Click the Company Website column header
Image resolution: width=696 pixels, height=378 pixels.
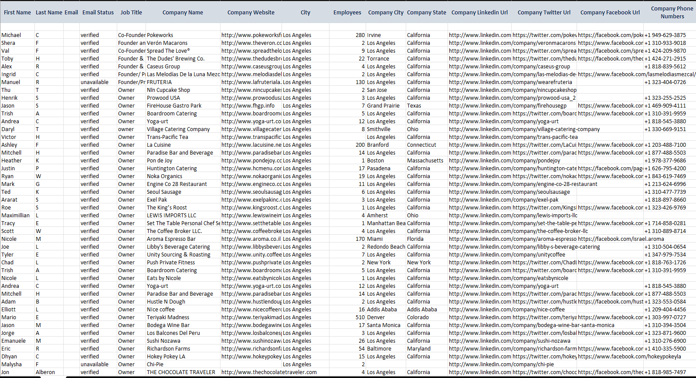pyautogui.click(x=251, y=13)
